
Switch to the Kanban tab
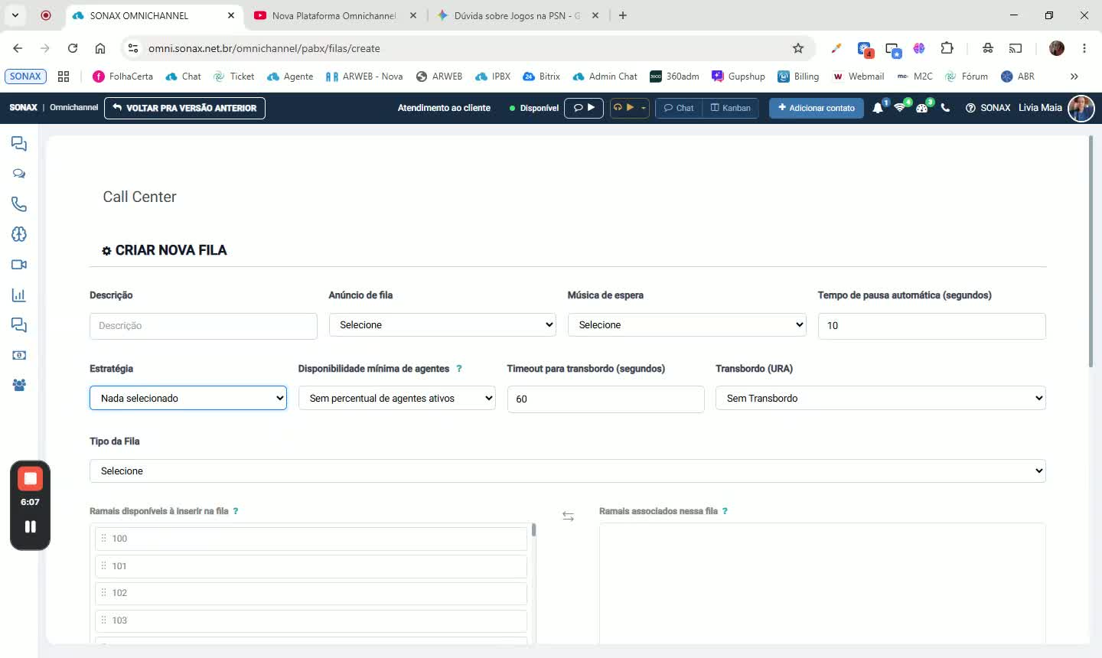(730, 108)
